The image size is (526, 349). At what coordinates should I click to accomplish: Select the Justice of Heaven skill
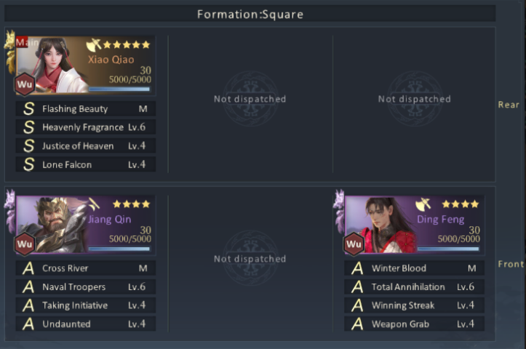pos(86,146)
